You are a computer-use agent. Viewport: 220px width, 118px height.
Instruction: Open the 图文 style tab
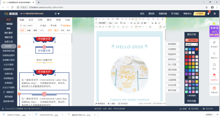(49, 20)
